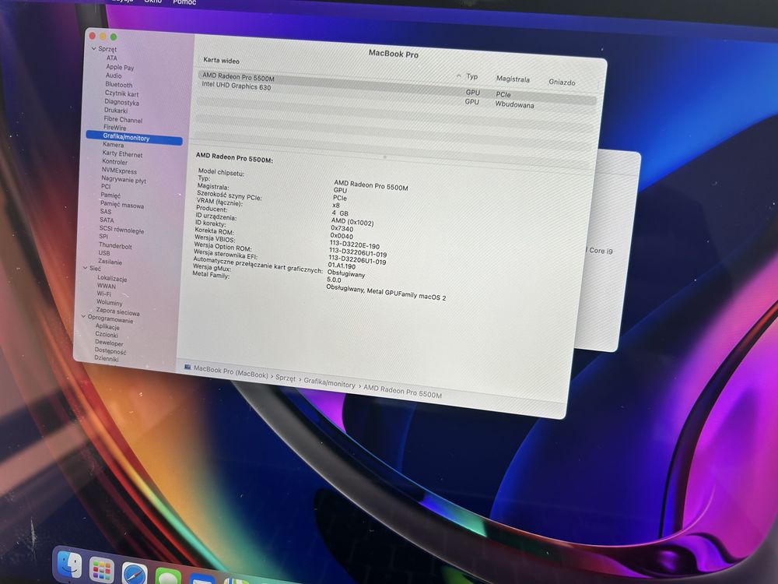
Task: Click the MacBook icon in the path bar
Action: 187,367
